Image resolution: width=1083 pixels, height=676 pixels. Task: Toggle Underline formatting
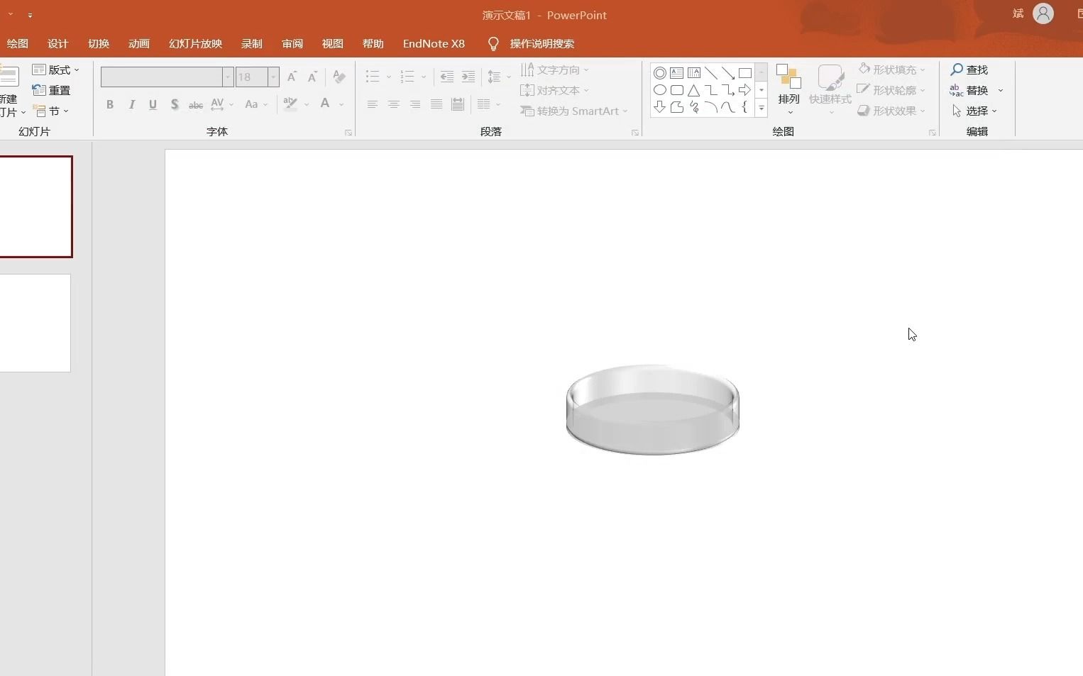pos(153,104)
